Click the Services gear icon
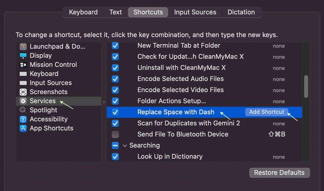324x191 pixels. click(x=23, y=101)
